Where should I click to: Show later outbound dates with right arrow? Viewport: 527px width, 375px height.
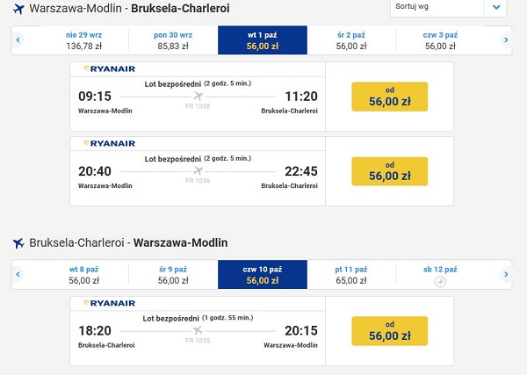[x=506, y=40]
